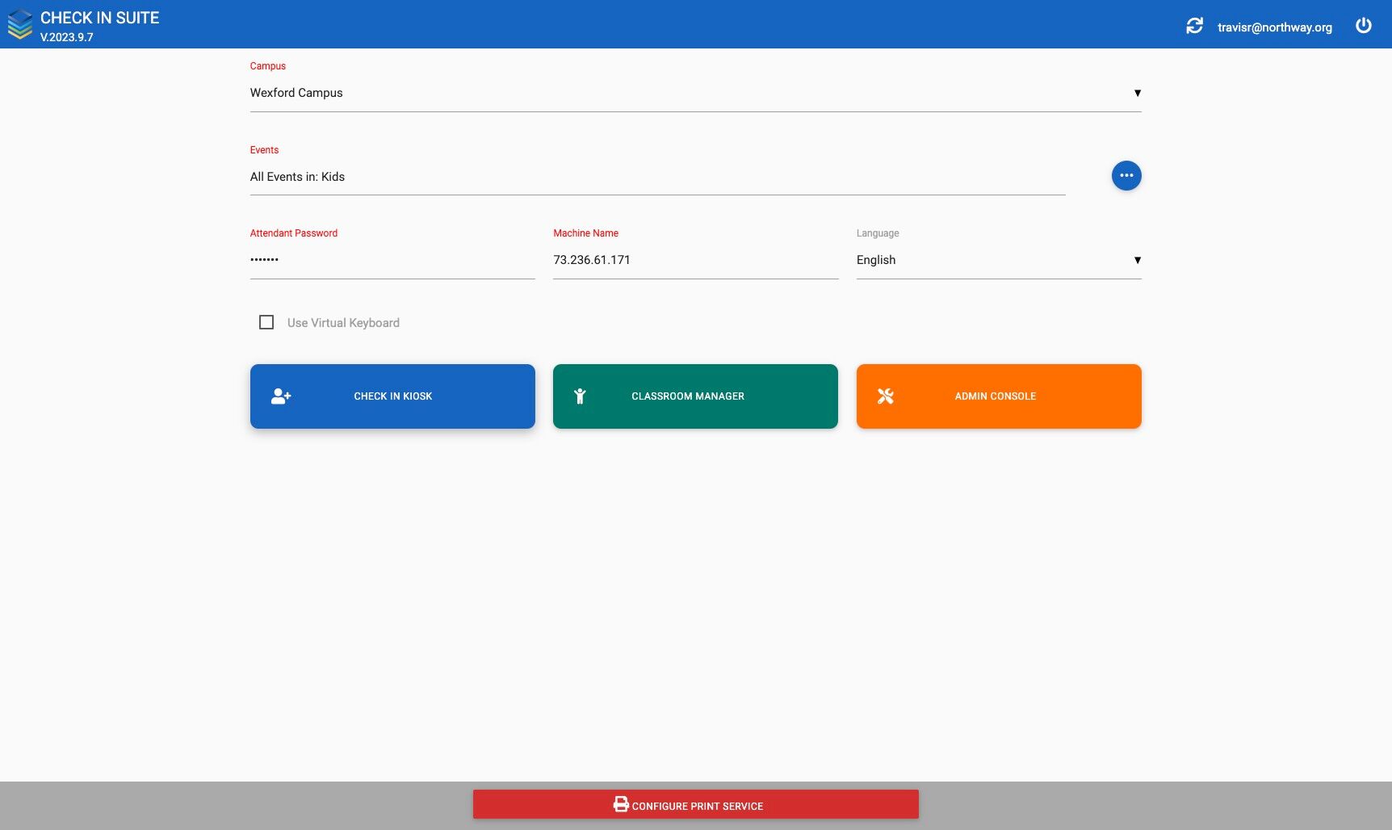Click the child figure icon on Classroom Manager
Viewport: 1392px width, 830px height.
click(580, 396)
